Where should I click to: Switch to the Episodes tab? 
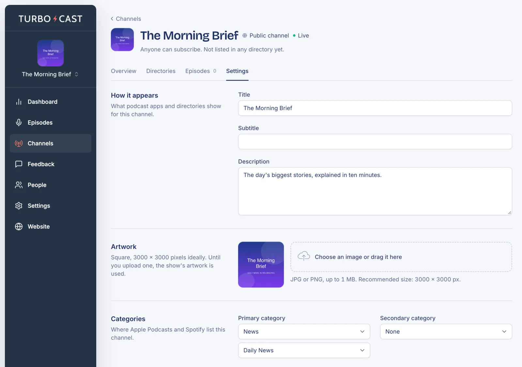201,71
